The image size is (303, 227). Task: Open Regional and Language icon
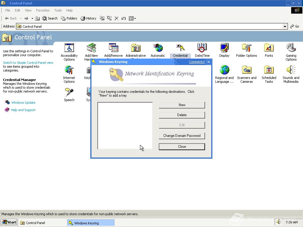coord(224,70)
